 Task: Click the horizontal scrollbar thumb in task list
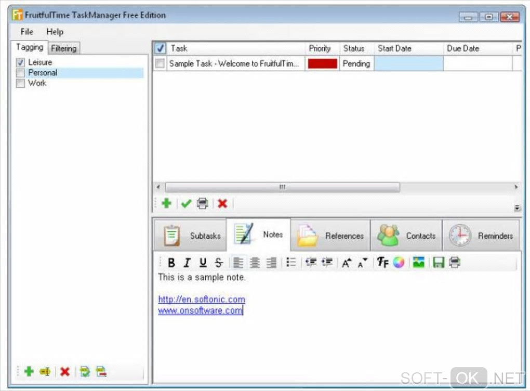click(x=282, y=187)
